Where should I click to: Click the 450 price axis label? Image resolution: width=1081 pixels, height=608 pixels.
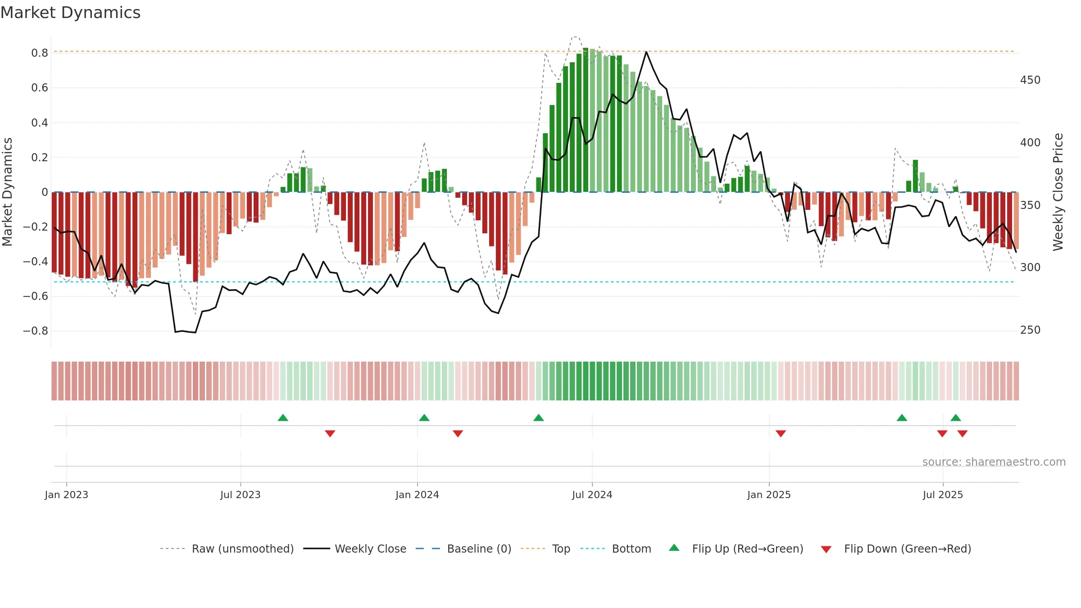tap(1031, 80)
